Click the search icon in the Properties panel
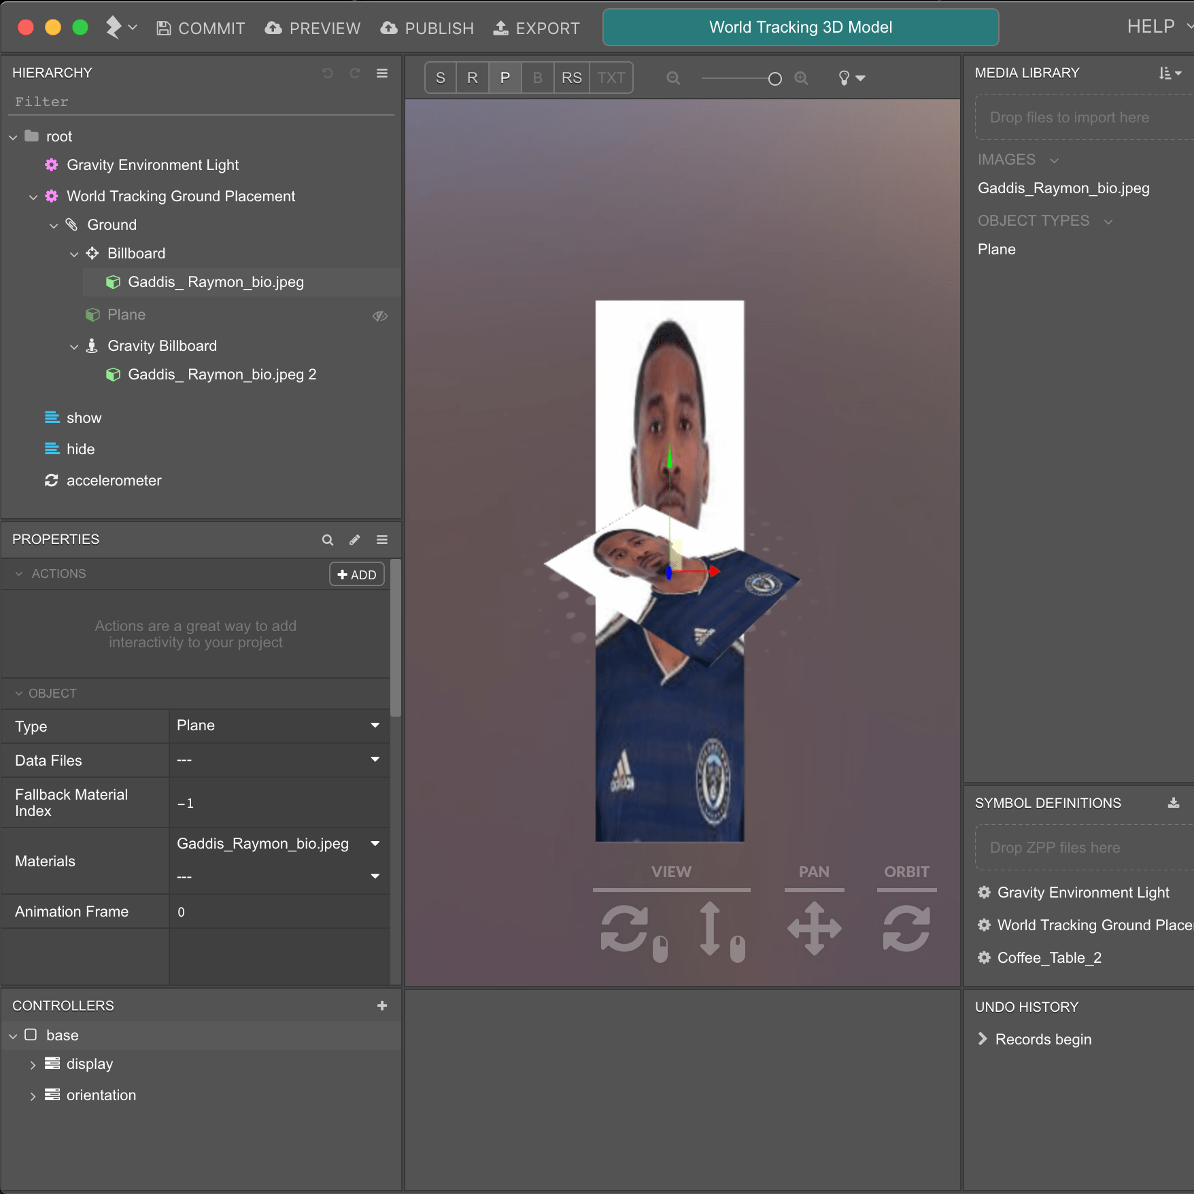Screen dimensions: 1194x1194 click(x=328, y=539)
